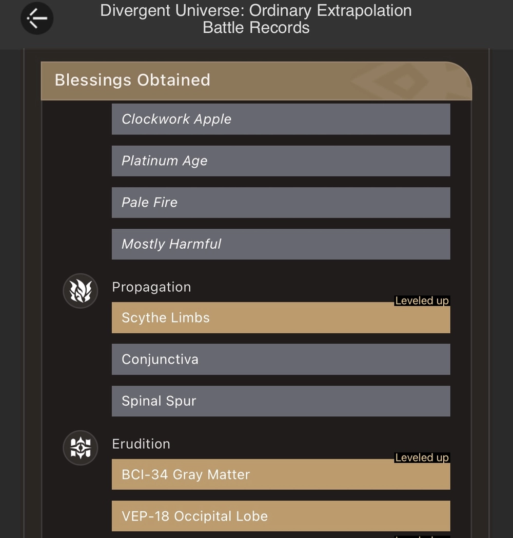Tap the Blessings Obtained section header
This screenshot has width=513, height=538.
tap(132, 80)
